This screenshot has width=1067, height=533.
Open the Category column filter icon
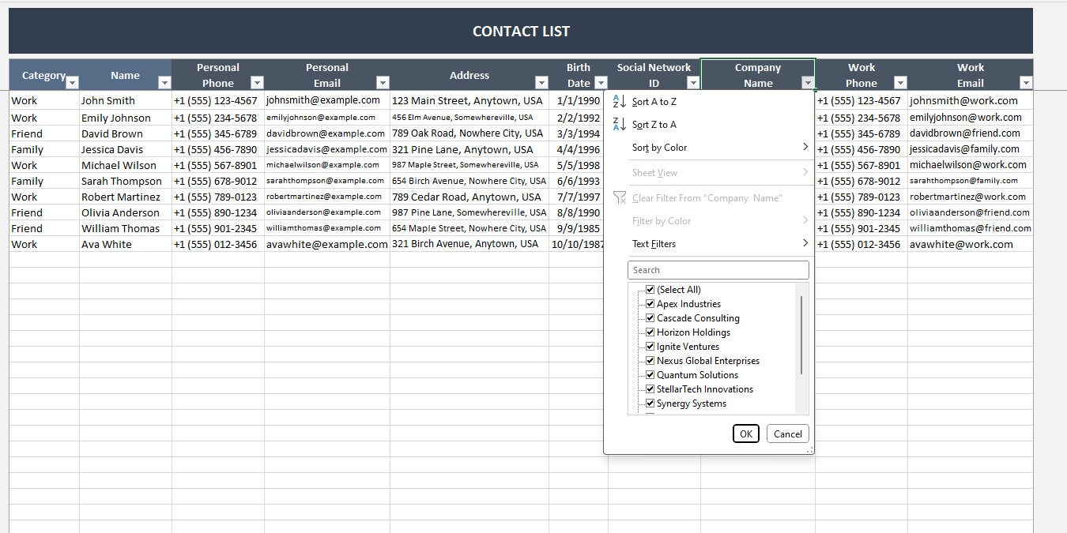73,82
